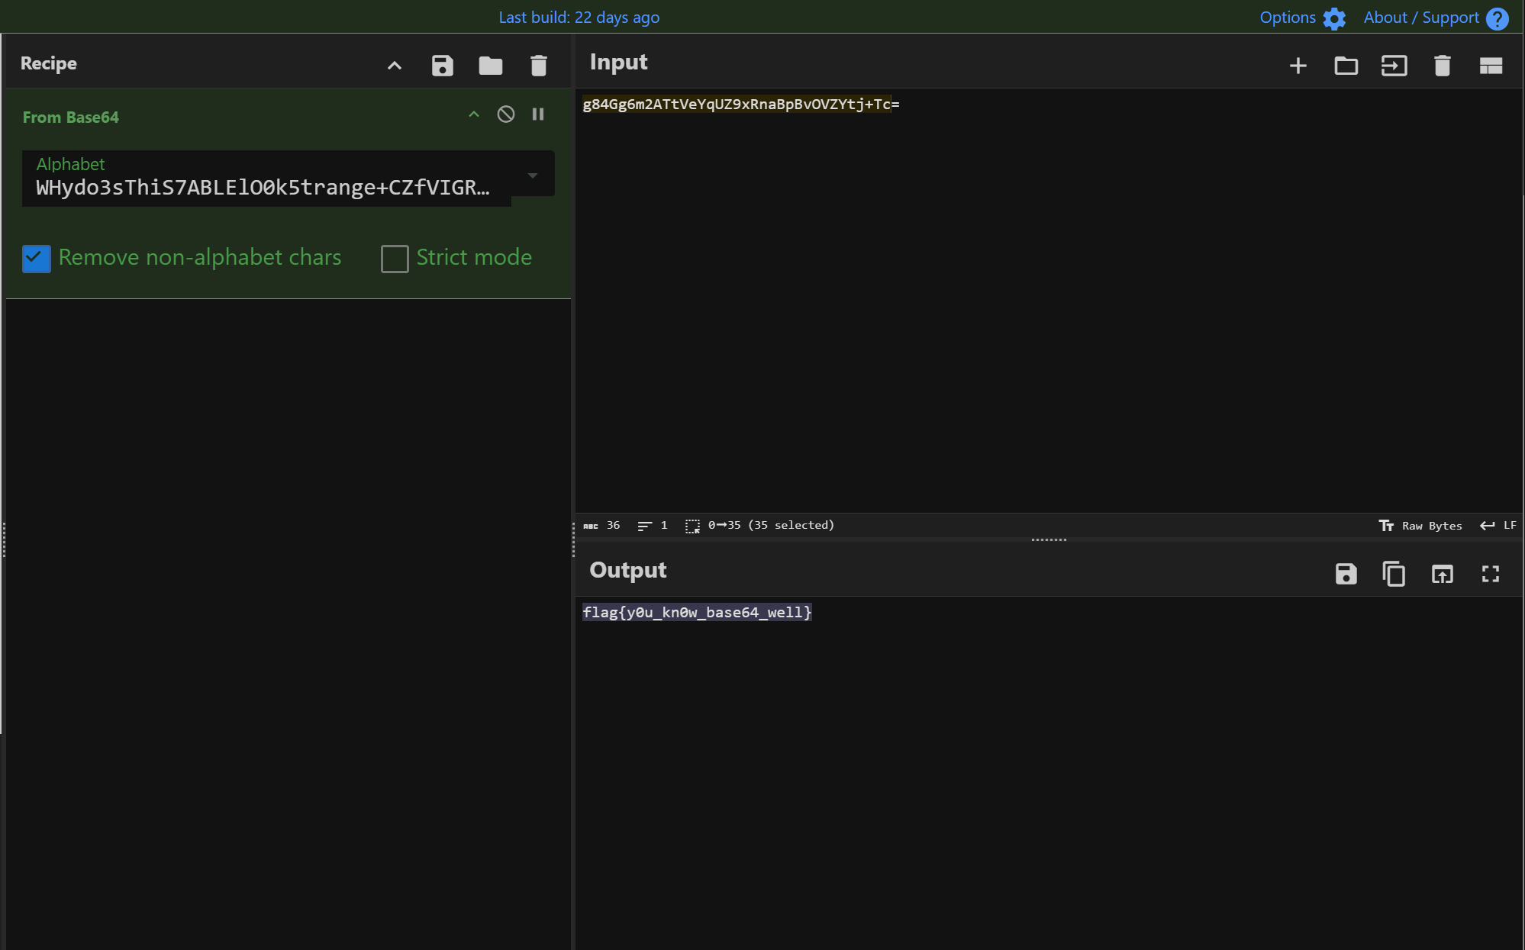1525x950 pixels.
Task: Uncheck Remove non-alphabet chars
Action: (x=37, y=259)
